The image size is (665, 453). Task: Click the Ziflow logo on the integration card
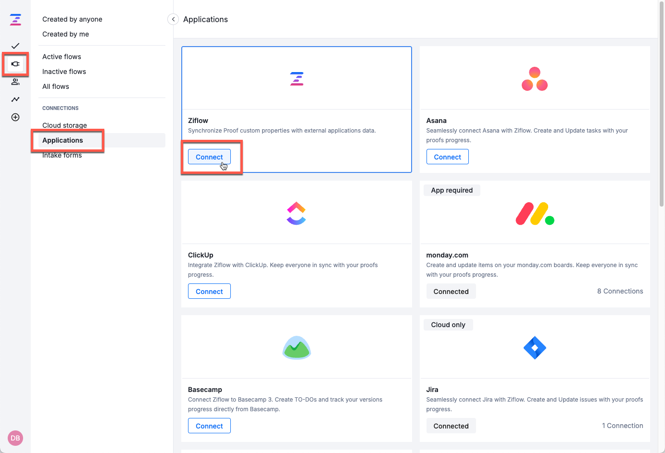pyautogui.click(x=296, y=78)
